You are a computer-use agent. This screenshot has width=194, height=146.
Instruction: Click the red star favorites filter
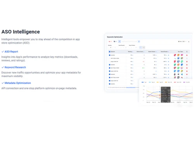pos(110,42)
